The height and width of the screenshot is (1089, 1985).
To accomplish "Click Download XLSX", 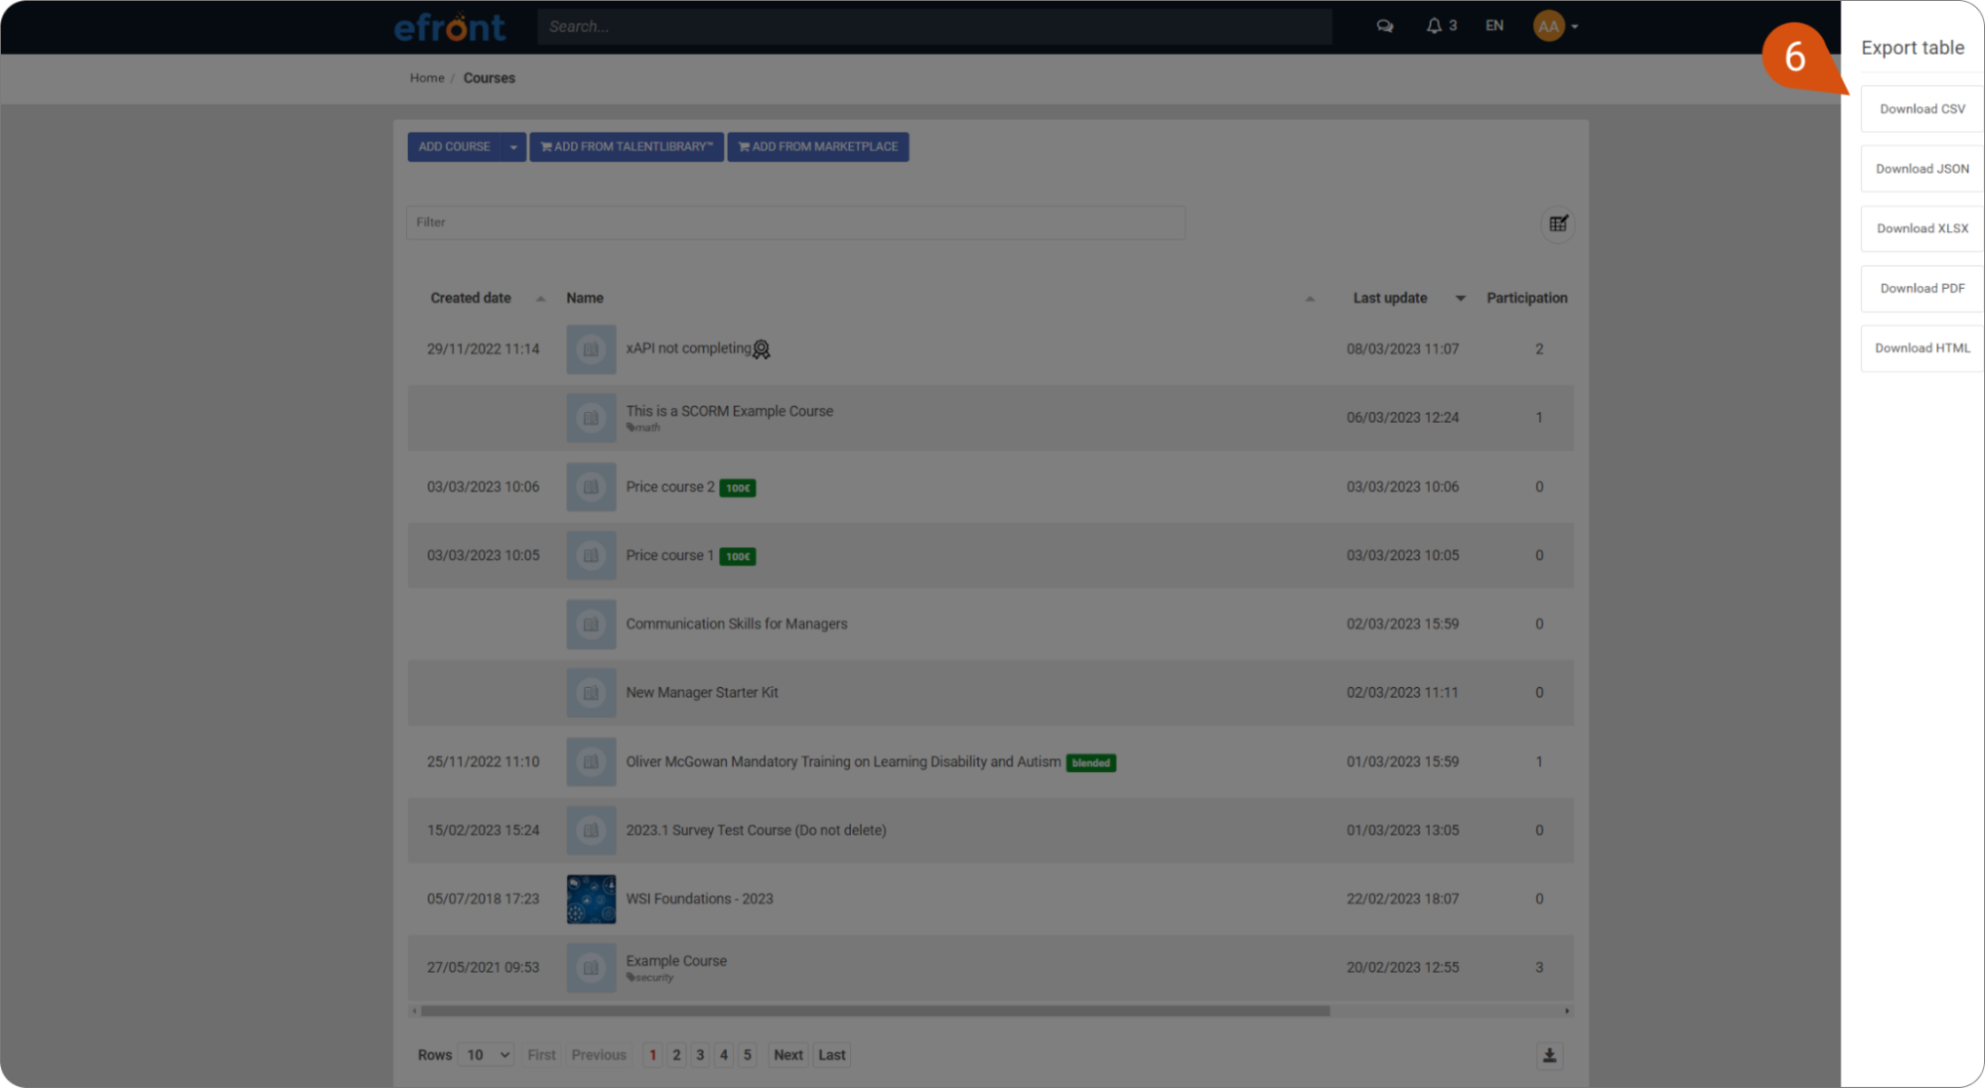I will coord(1921,228).
